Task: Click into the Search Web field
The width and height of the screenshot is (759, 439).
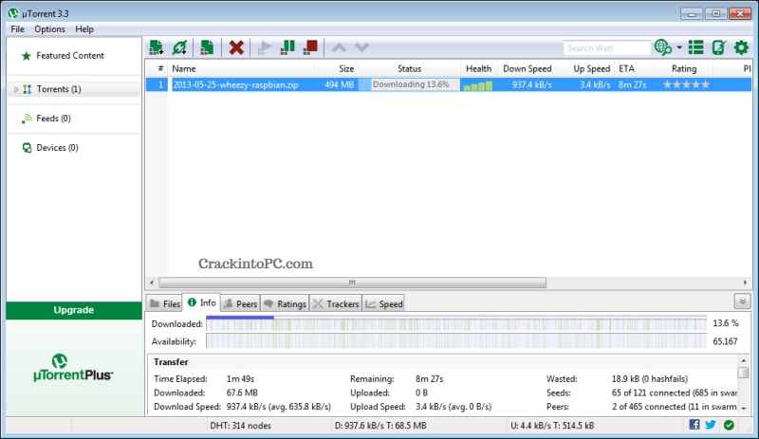Action: [x=607, y=48]
